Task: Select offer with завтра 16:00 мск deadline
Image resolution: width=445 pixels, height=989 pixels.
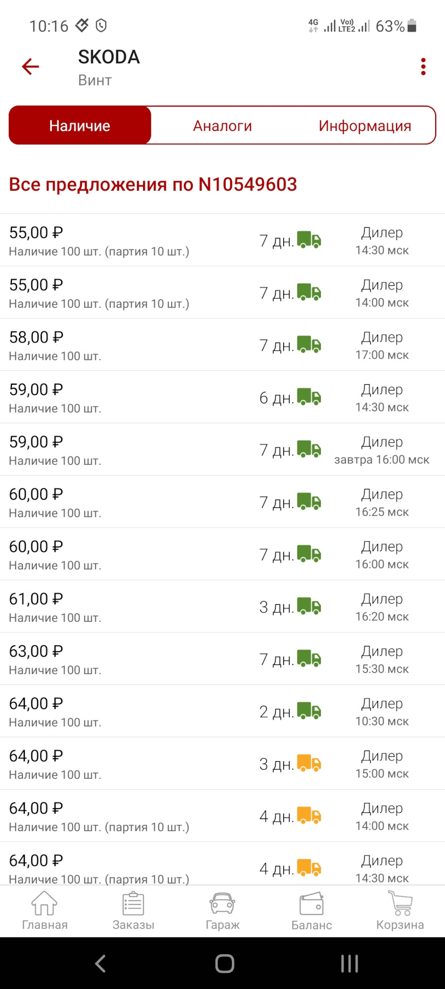Action: (155, 450)
